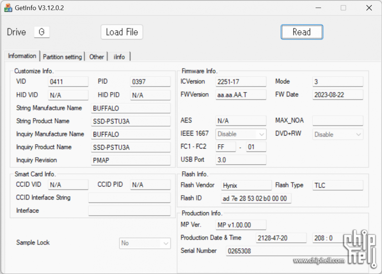
Task: Click the Read button
Action: click(x=302, y=32)
